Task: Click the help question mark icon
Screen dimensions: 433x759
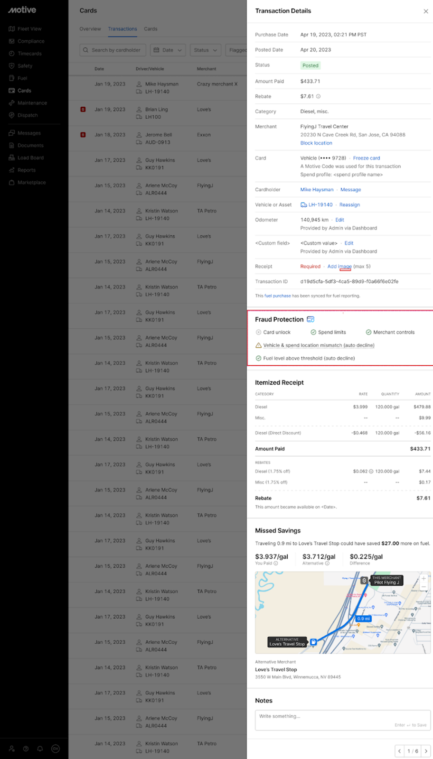Action: click(26, 749)
